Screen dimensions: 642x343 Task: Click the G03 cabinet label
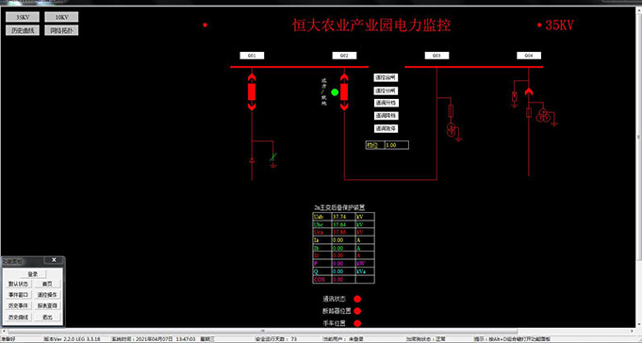coord(436,56)
